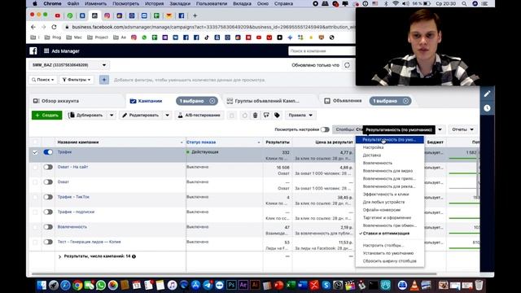The width and height of the screenshot is (521, 293).
Task: Click the Apple menu icon
Action: click(35, 3)
